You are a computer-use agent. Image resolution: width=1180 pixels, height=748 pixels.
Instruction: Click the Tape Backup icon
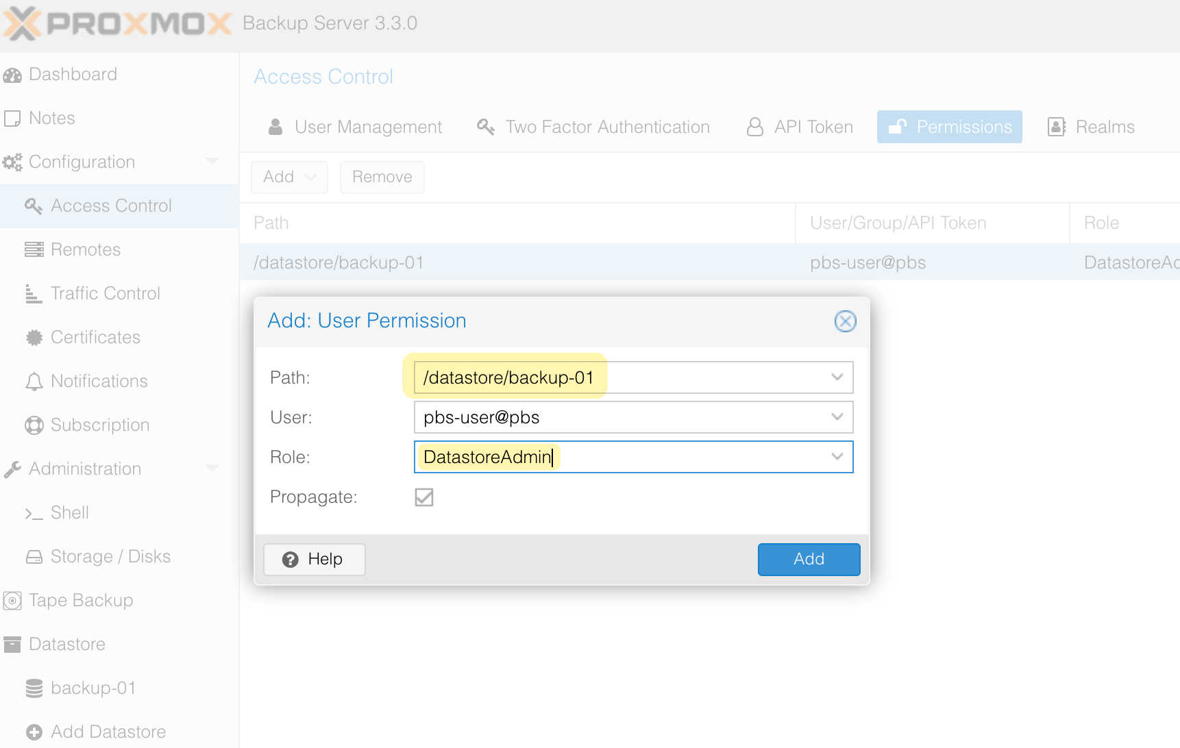12,600
